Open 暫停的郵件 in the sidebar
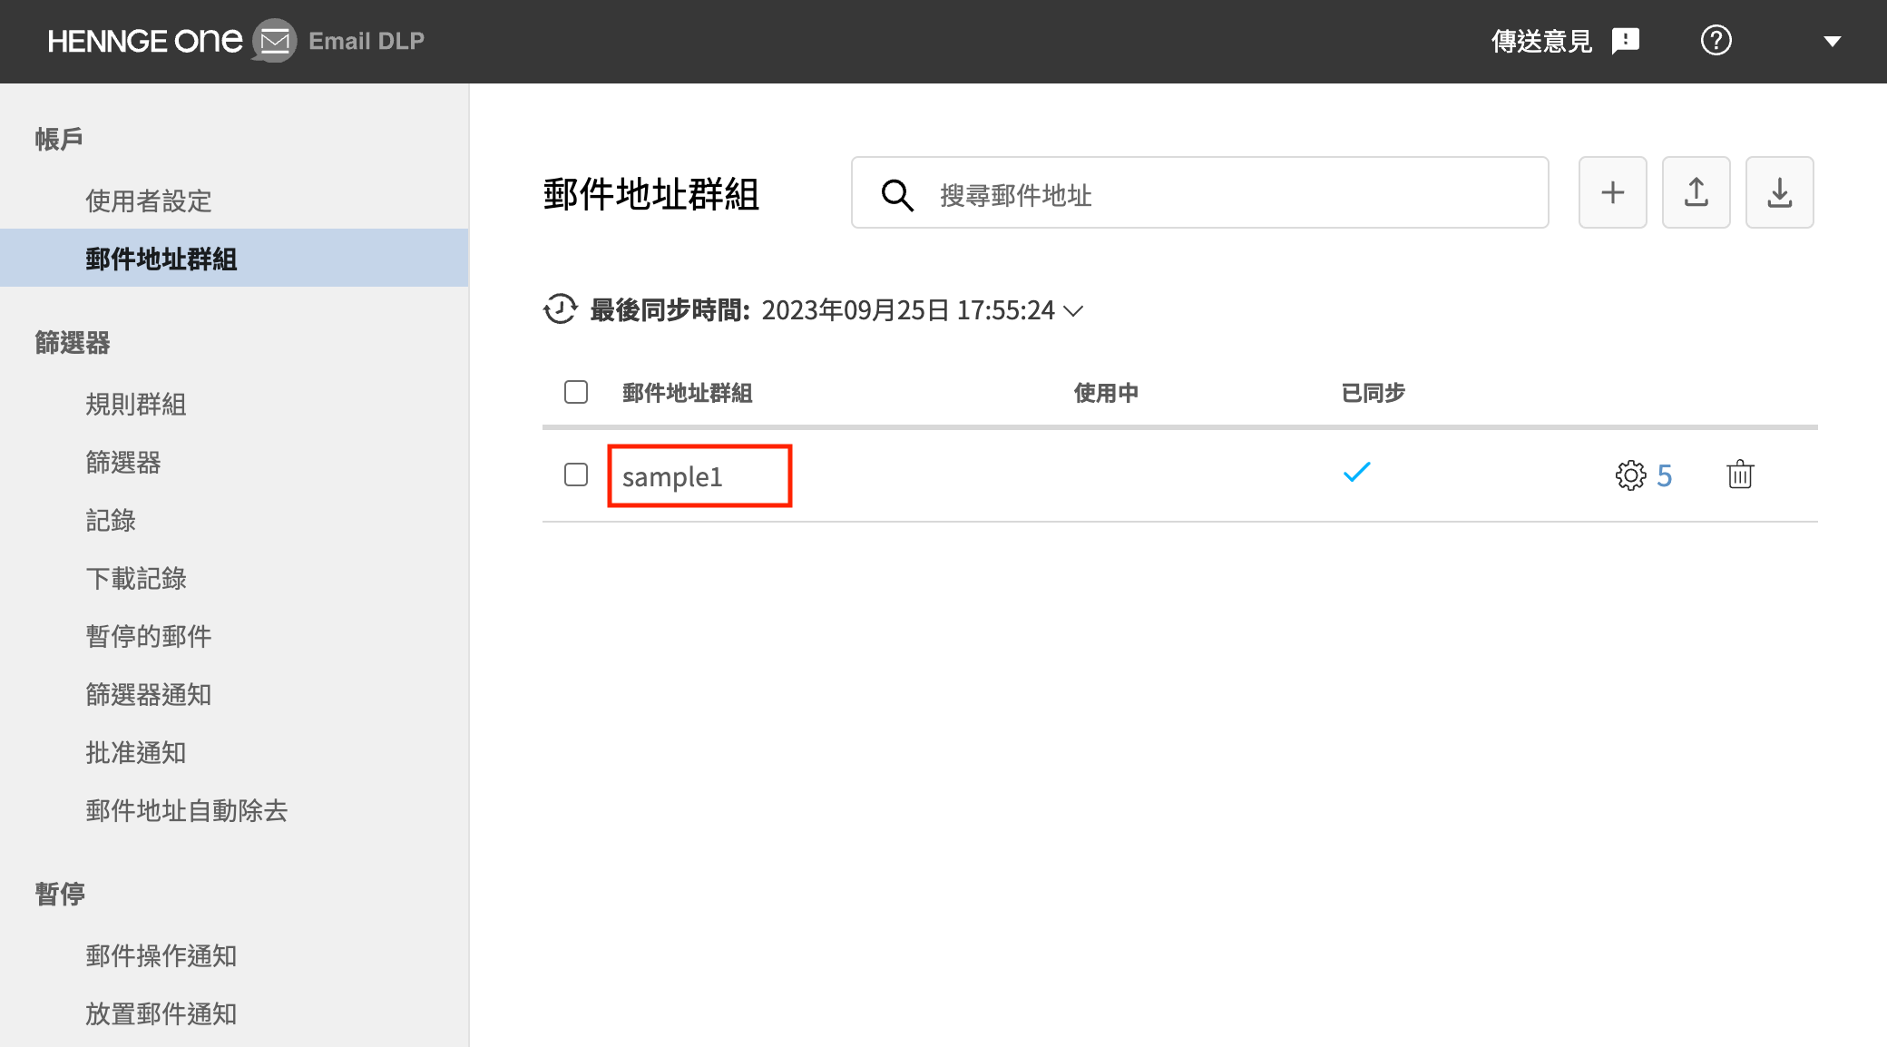Viewport: 1887px width, 1047px height. 149,636
